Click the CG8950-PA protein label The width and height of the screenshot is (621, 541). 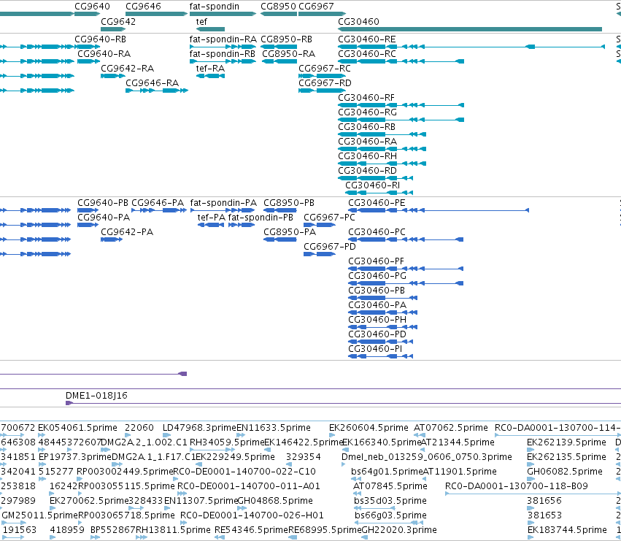point(290,232)
